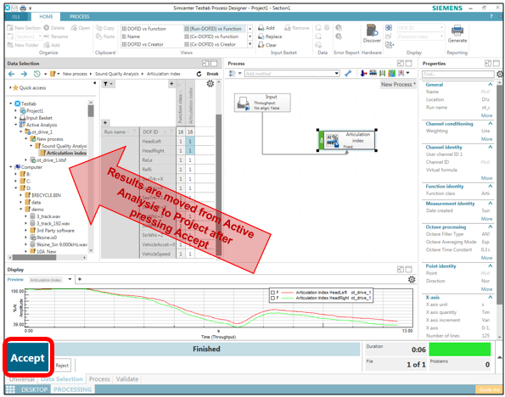Go back with the left arrow in Data Selection
The height and width of the screenshot is (397, 505).
pos(12,74)
